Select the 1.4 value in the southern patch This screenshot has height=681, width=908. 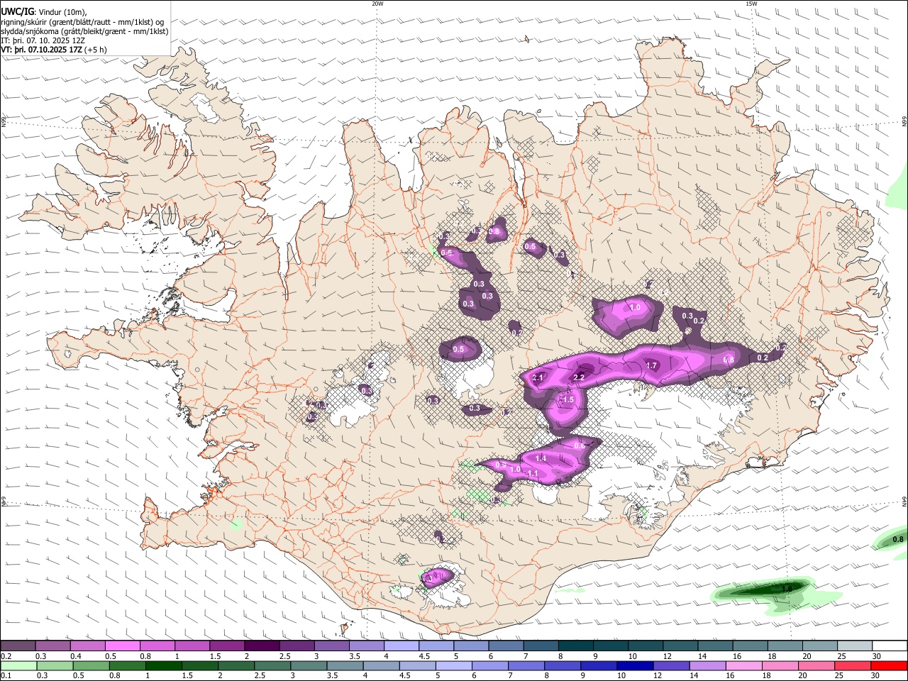click(541, 458)
